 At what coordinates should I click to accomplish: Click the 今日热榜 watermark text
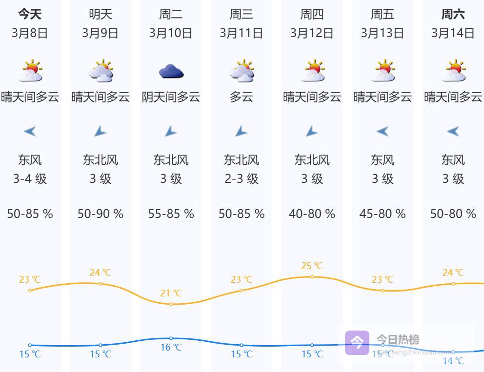[398, 339]
